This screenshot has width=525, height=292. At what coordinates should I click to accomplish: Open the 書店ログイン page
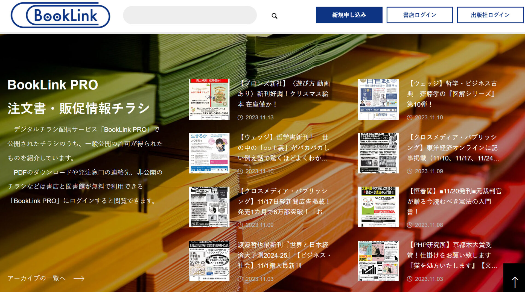(419, 15)
